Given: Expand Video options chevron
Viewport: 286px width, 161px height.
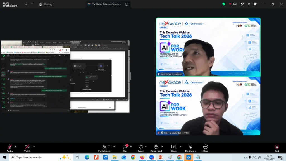Looking at the screenshot, I should [x=34, y=146].
